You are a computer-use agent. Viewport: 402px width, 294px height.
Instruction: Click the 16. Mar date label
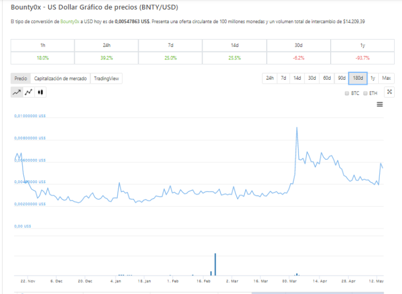[260, 281]
